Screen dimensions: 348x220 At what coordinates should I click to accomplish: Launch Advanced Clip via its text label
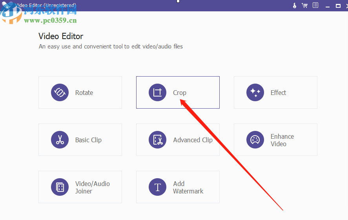pyautogui.click(x=193, y=140)
